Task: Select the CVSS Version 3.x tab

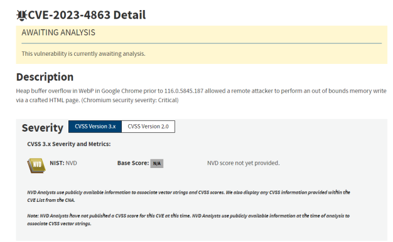Action: coord(95,127)
